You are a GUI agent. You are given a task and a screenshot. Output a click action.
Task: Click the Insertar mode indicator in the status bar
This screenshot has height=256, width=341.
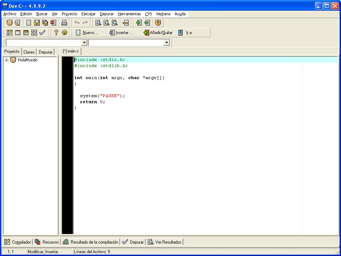click(52, 252)
